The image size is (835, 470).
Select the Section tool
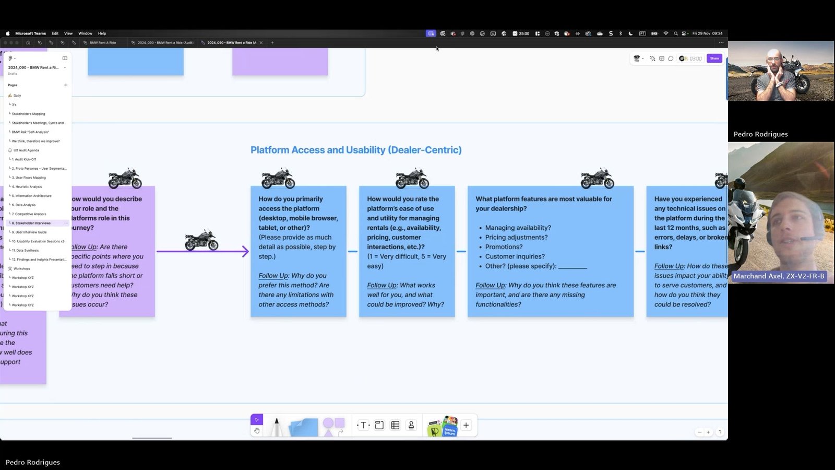(379, 425)
